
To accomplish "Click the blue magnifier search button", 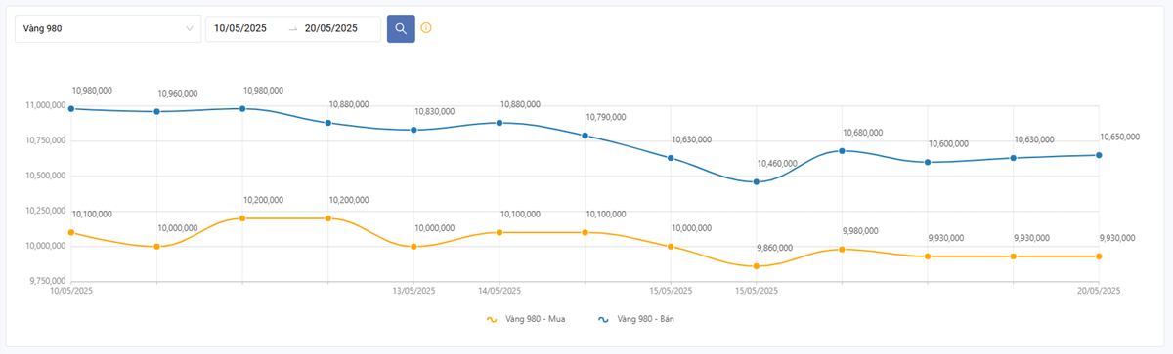I will 401,28.
